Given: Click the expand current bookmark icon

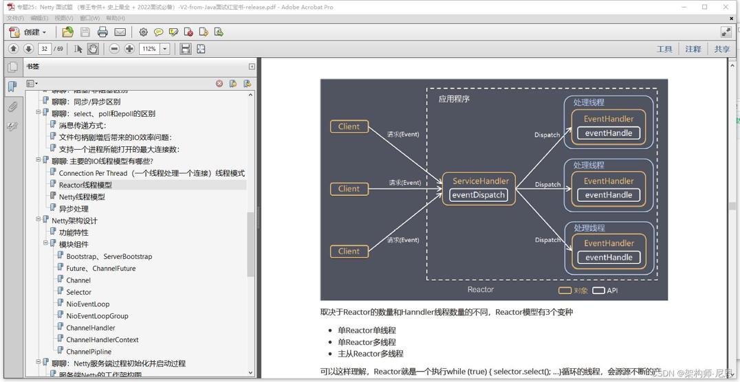Looking at the screenshot, I should pos(247,83).
